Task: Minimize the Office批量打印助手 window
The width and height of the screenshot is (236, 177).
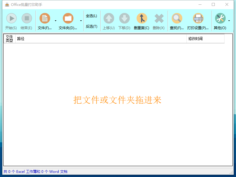Action: 200,4
